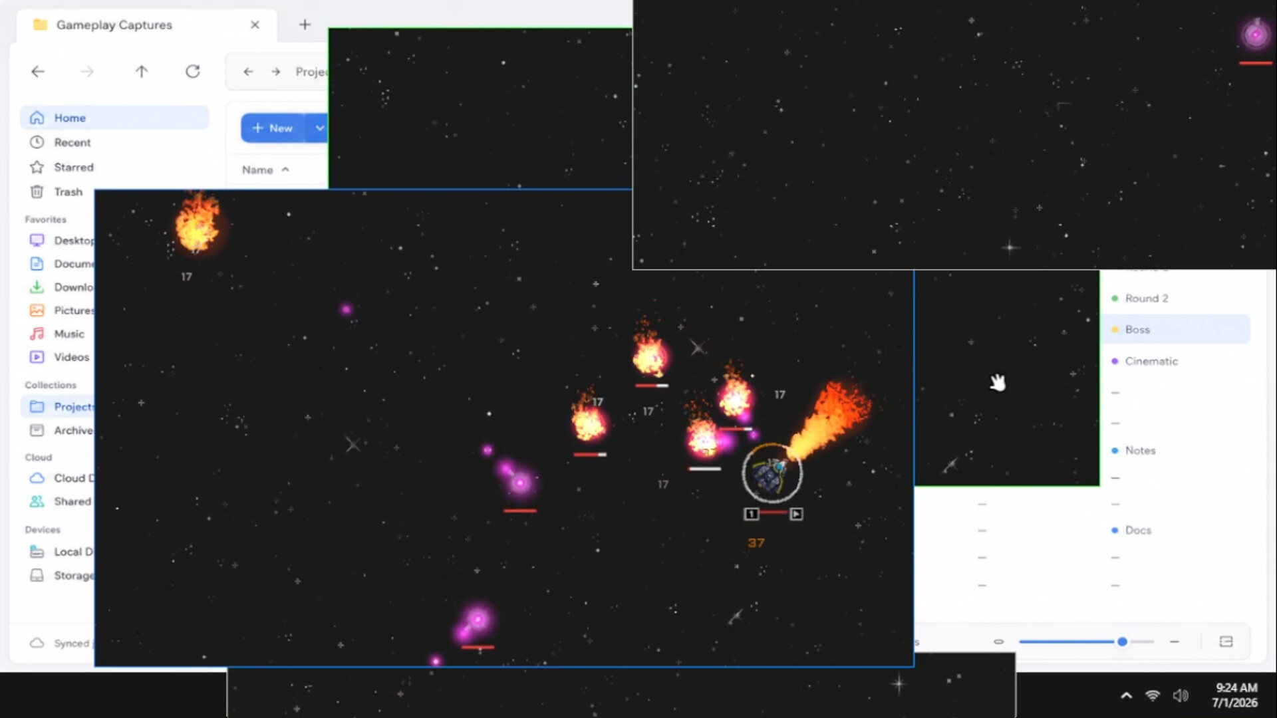The image size is (1277, 718).
Task: Open the Videos favorite
Action: pyautogui.click(x=61, y=357)
